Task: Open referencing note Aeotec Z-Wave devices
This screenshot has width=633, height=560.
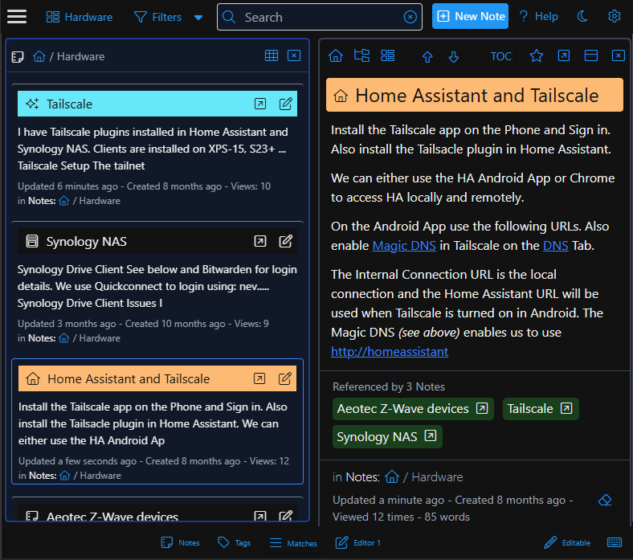Action: pos(413,409)
